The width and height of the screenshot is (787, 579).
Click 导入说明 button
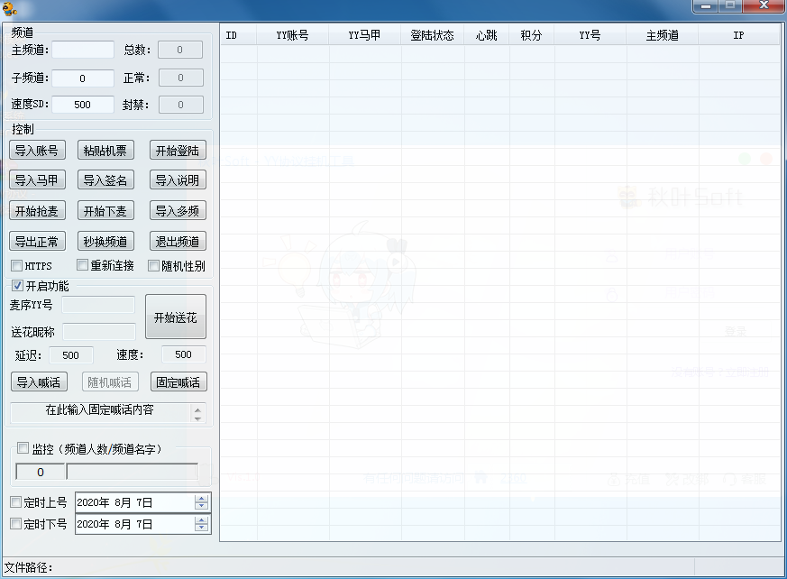(x=178, y=179)
